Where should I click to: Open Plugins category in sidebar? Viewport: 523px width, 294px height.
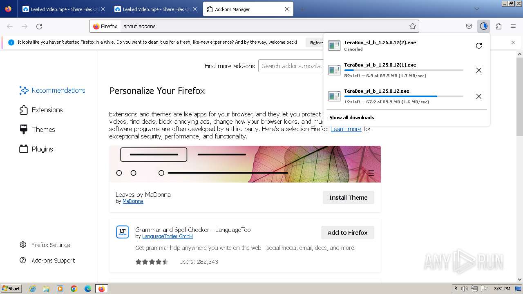point(36,149)
